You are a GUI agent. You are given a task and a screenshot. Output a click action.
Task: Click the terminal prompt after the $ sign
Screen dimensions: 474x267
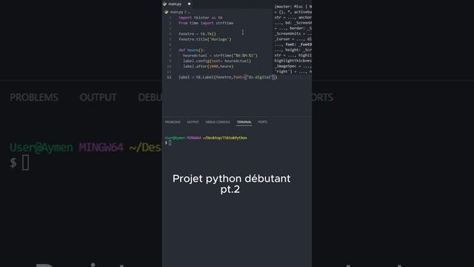[x=170, y=142]
